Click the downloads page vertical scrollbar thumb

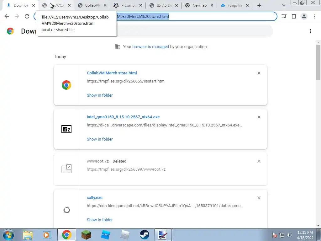[318, 63]
